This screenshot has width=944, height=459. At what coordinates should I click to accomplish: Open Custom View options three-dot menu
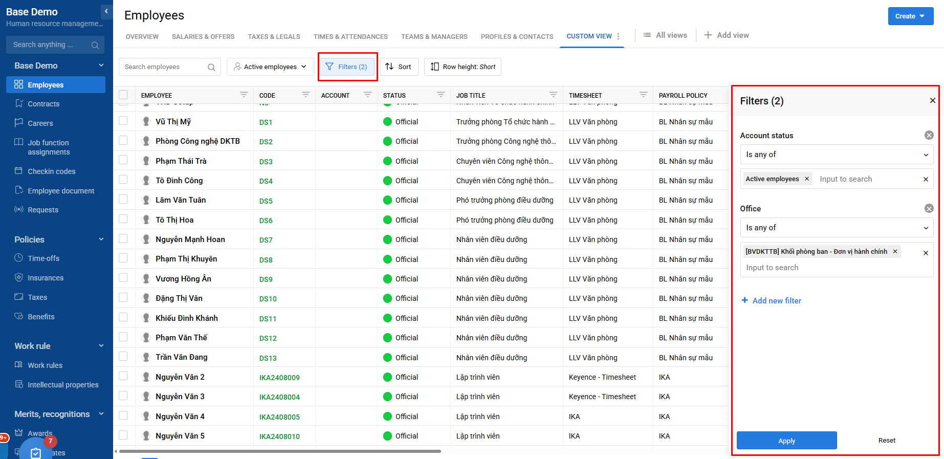click(619, 36)
